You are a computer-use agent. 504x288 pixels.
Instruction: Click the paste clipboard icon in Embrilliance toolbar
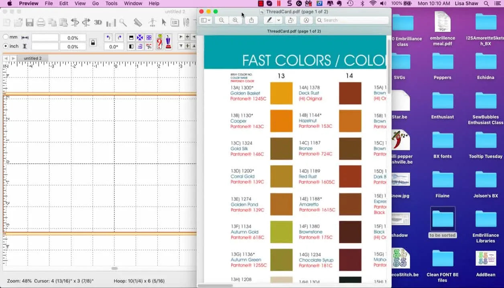(63, 22)
